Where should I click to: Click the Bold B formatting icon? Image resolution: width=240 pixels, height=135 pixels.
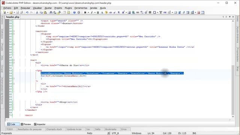[x=85, y=12]
